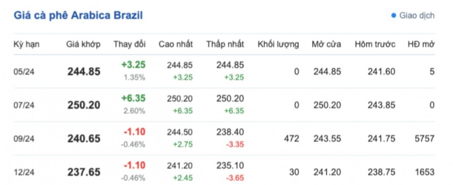Click the Thấp nhất column header

point(225,44)
